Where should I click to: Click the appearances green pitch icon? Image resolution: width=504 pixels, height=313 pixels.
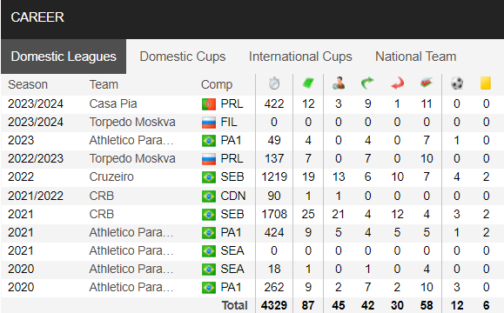point(308,83)
